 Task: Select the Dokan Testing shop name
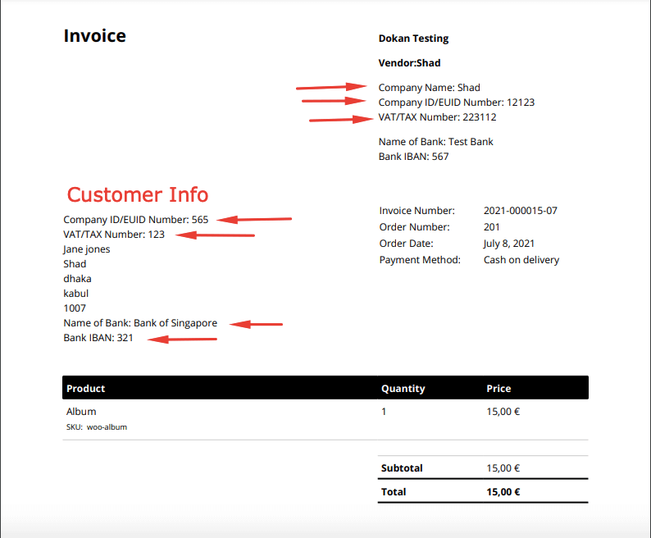tap(413, 39)
